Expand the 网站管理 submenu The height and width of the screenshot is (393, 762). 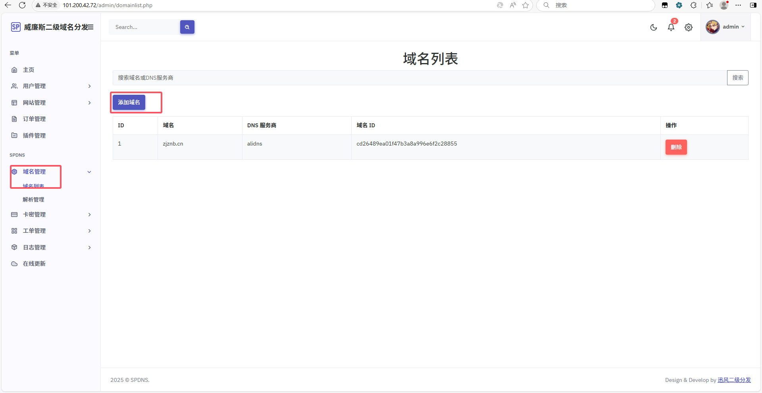coord(89,103)
